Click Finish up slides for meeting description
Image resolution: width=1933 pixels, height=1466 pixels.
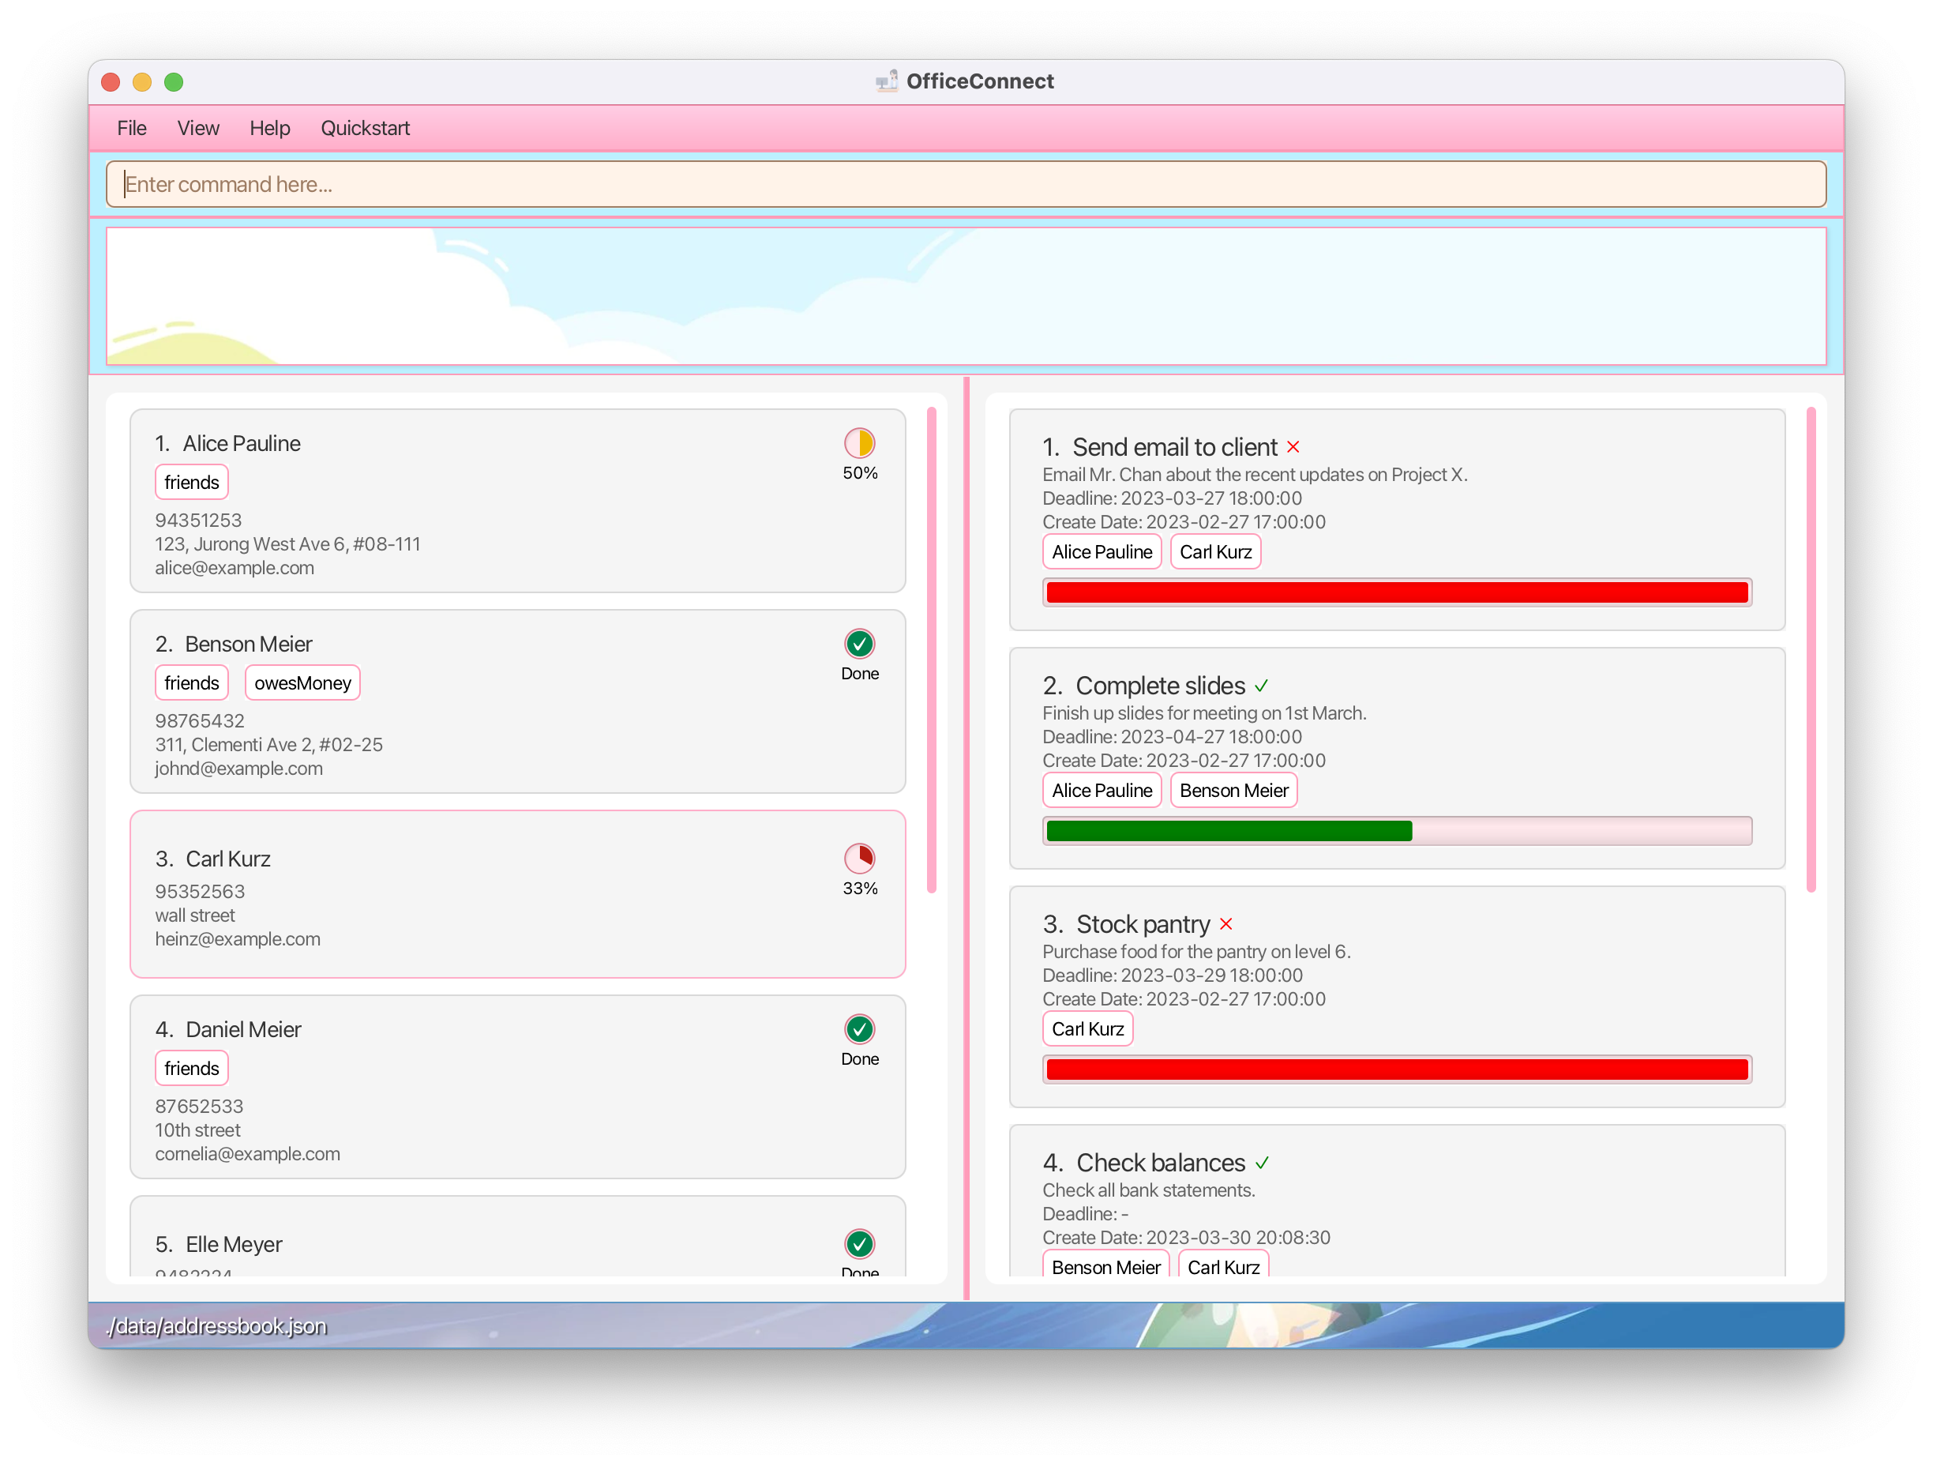pyautogui.click(x=1204, y=714)
